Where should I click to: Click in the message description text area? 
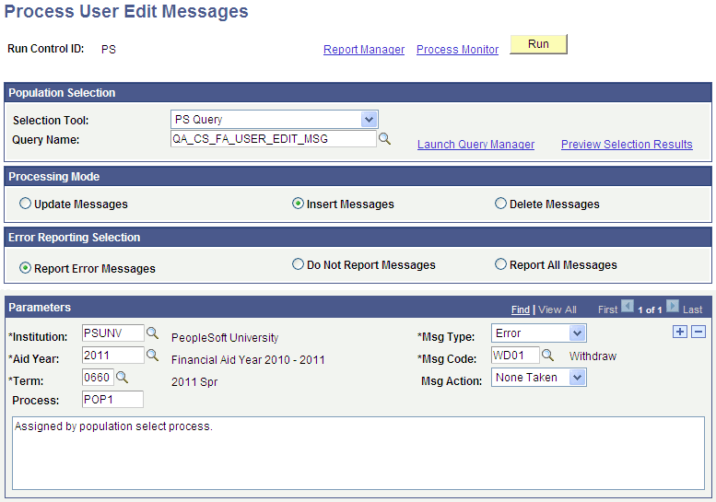(358, 452)
